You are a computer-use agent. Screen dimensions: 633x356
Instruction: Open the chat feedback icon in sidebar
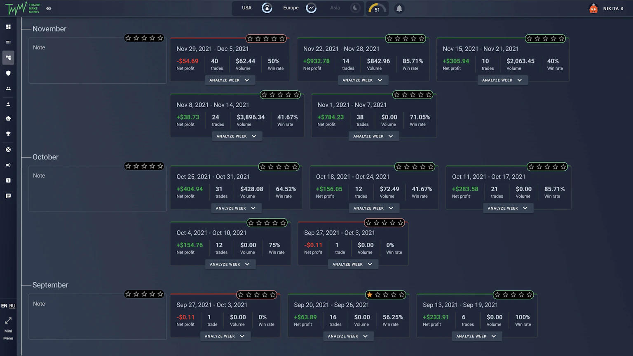click(8, 196)
